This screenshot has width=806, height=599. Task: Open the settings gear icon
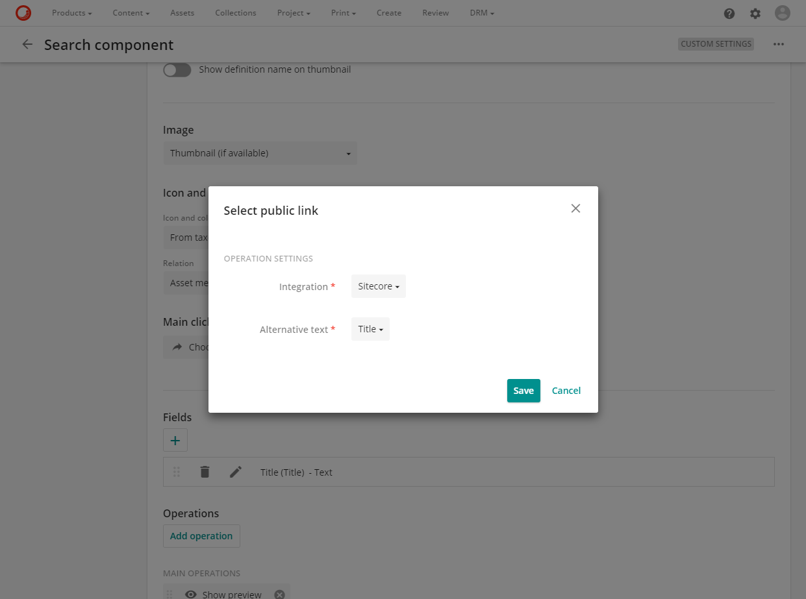point(755,13)
